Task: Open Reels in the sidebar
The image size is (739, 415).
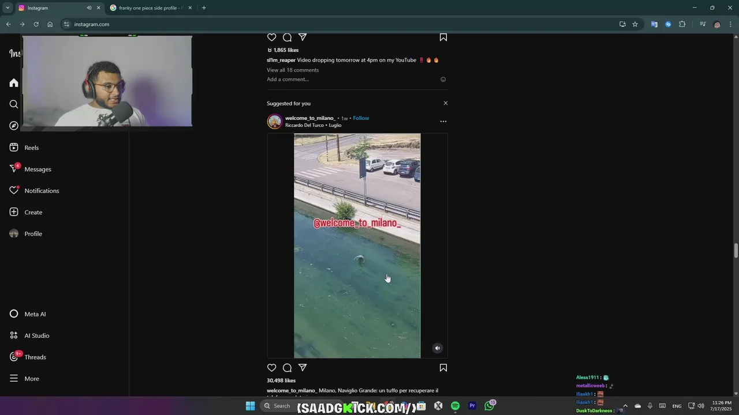Action: tap(24, 148)
